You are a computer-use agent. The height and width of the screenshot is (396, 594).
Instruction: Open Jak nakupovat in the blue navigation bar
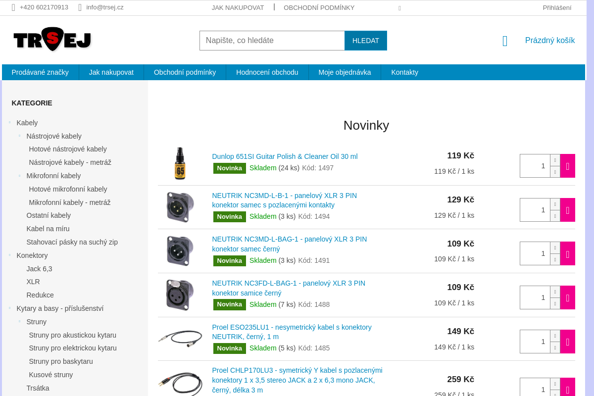tap(111, 72)
